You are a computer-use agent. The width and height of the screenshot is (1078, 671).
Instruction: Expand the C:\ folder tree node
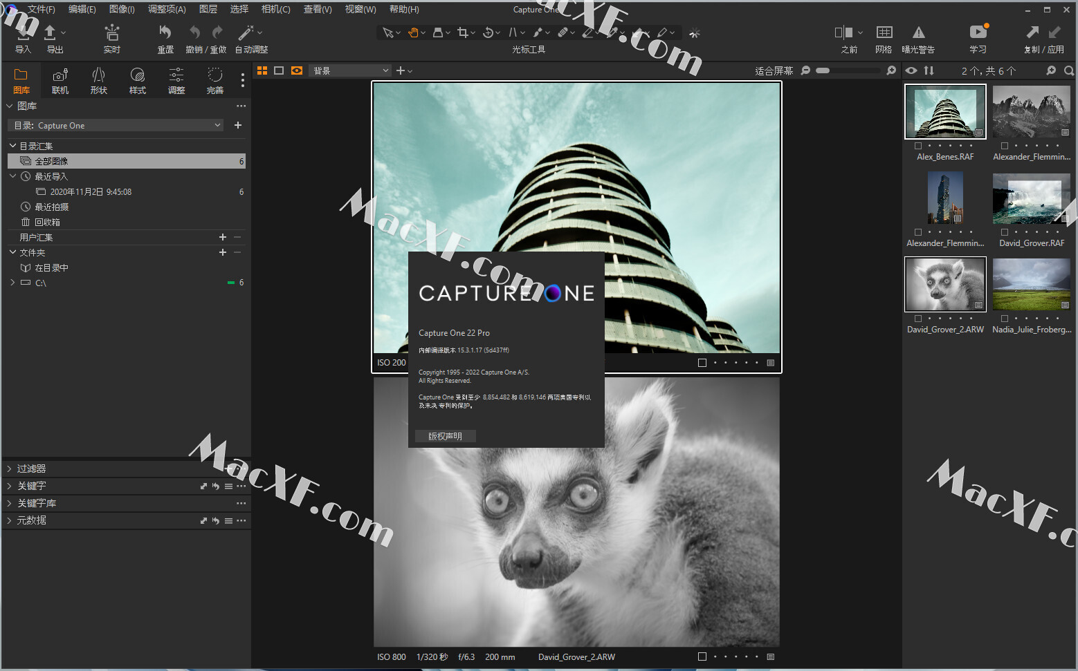[x=12, y=283]
